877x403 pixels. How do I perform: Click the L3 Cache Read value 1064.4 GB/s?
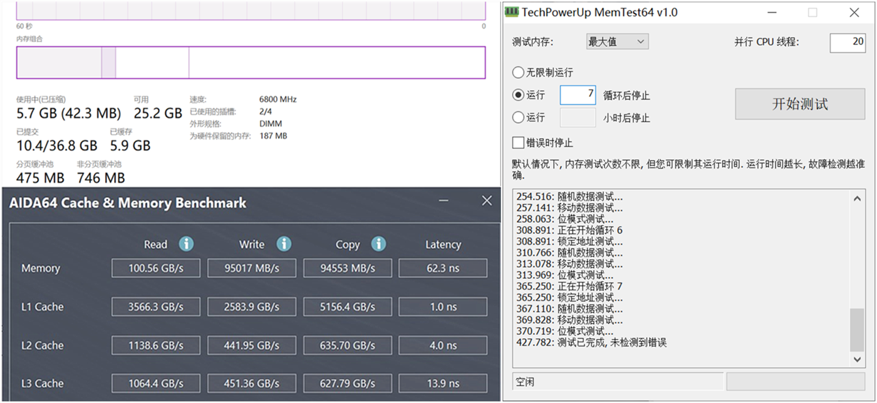156,383
